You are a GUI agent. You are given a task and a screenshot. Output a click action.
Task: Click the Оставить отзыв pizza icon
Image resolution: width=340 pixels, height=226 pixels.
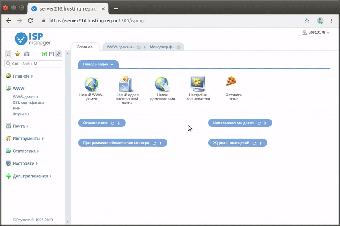231,81
